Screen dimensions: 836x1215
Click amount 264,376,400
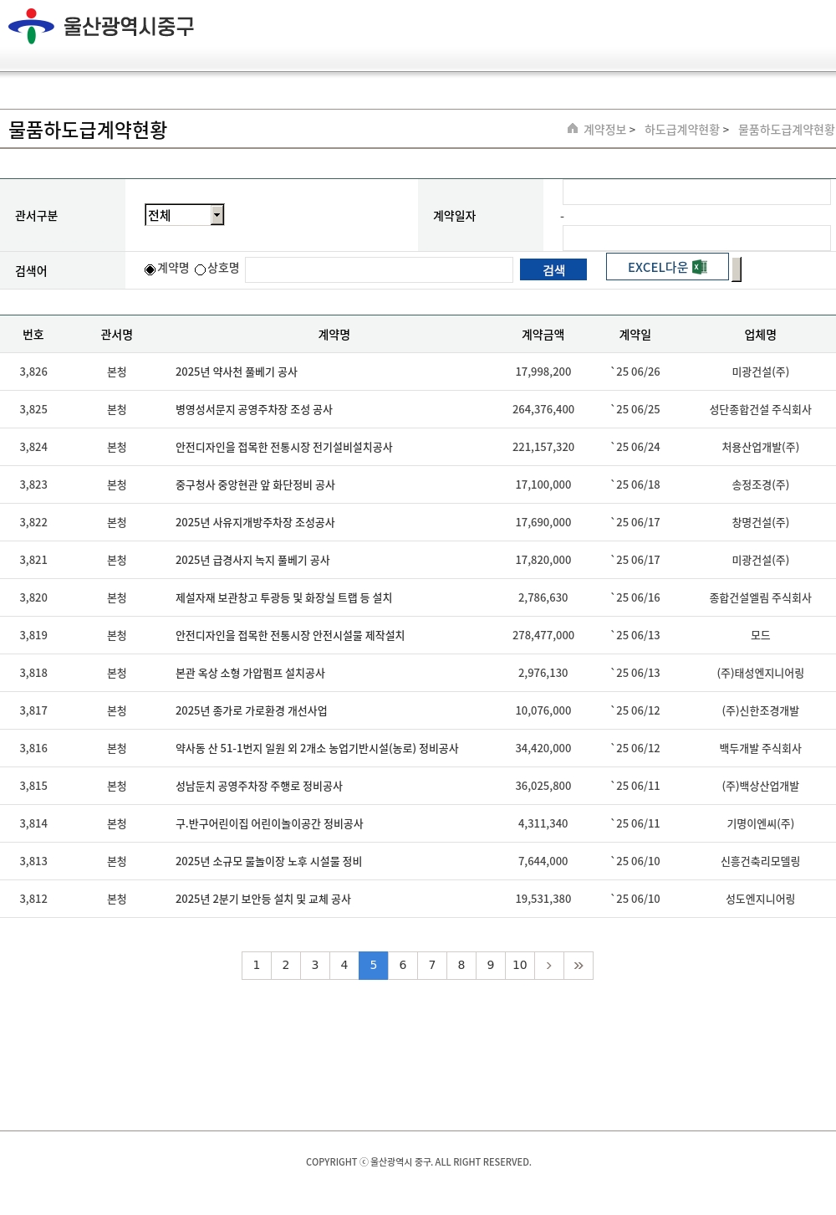pyautogui.click(x=543, y=410)
